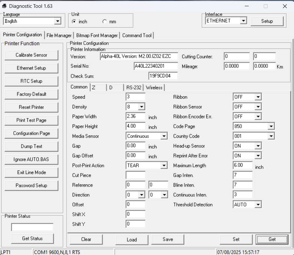This screenshot has width=294, height=255.
Task: Click the Diagnostic Tool app icon in title bar
Action: [4, 6]
